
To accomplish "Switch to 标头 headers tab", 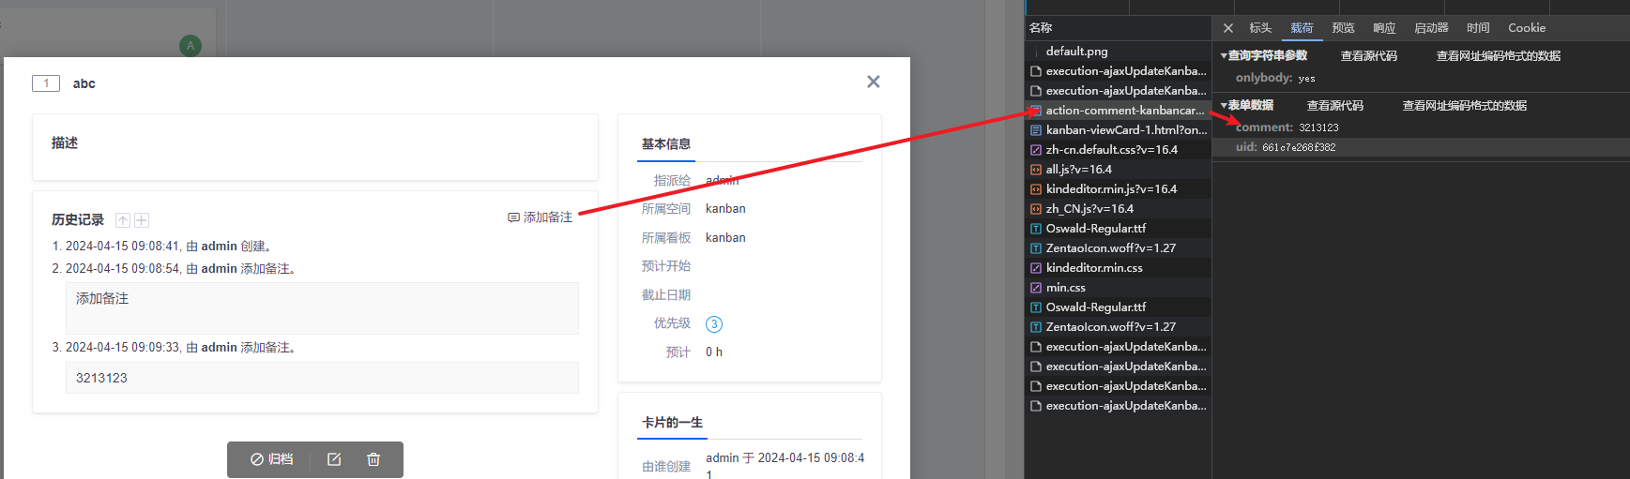I will [1260, 28].
